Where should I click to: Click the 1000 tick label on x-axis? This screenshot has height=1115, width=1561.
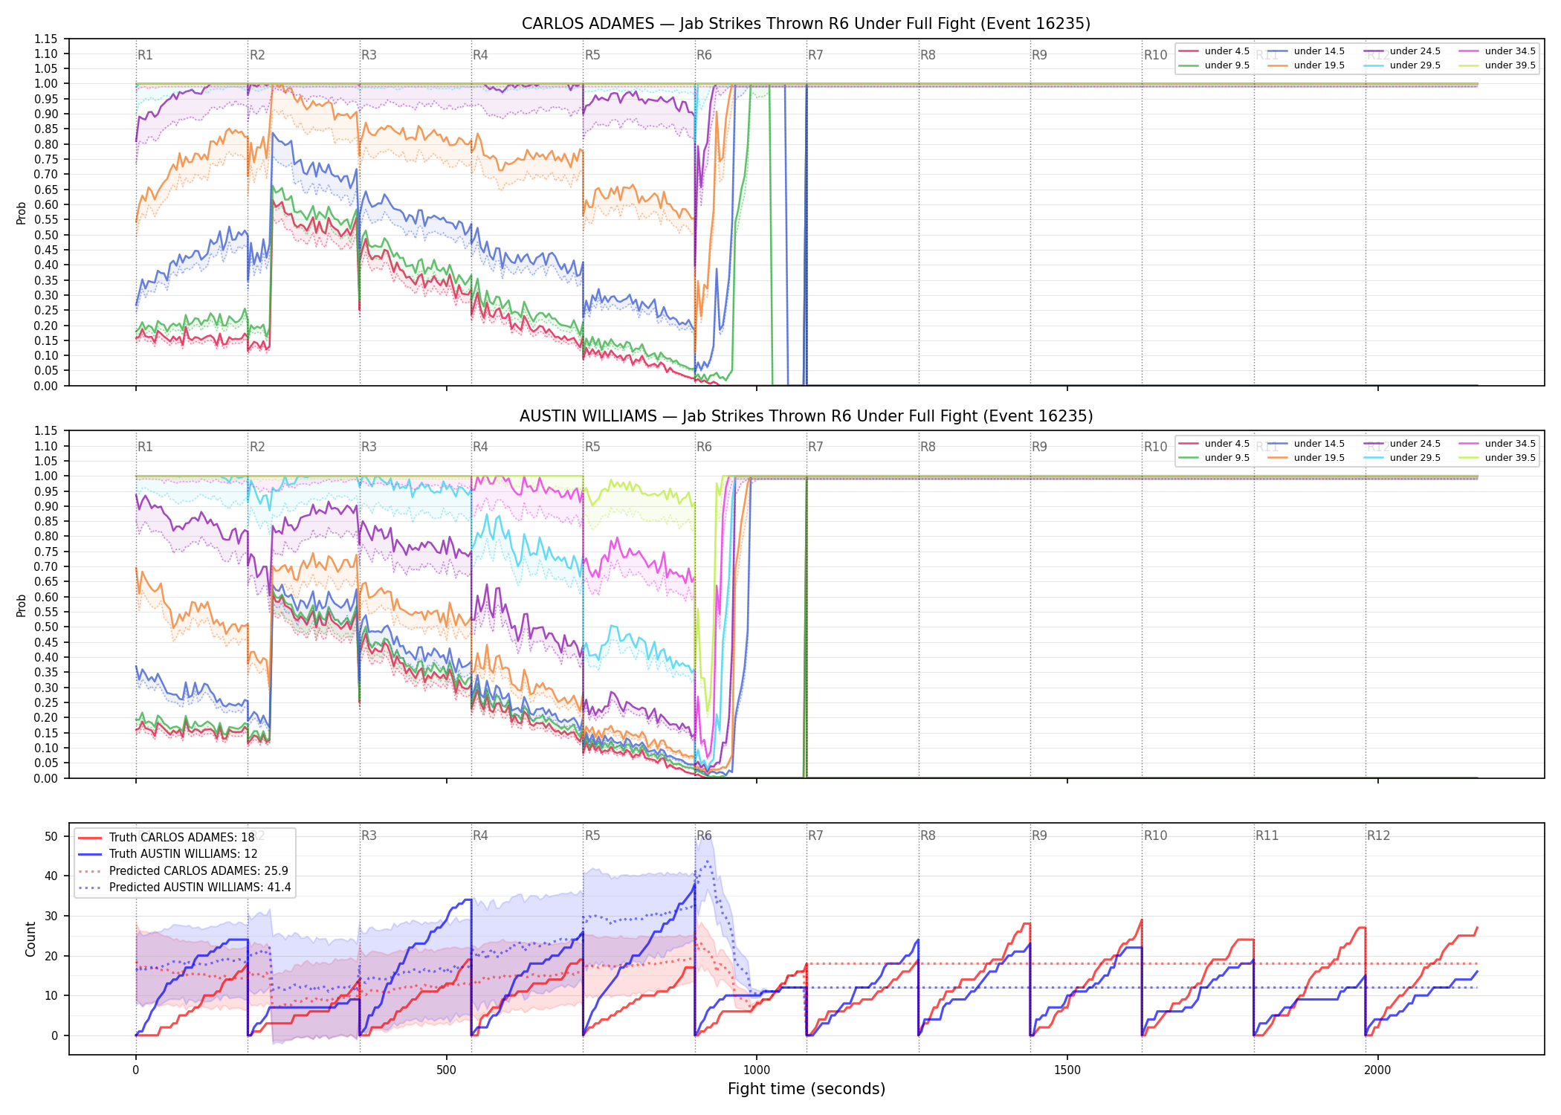coord(757,1070)
